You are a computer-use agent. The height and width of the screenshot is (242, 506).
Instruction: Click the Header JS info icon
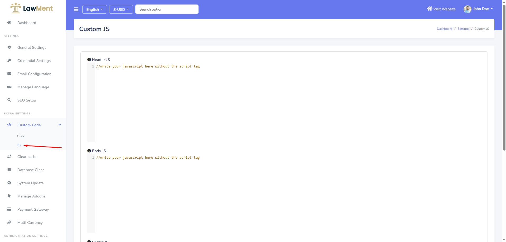89,60
